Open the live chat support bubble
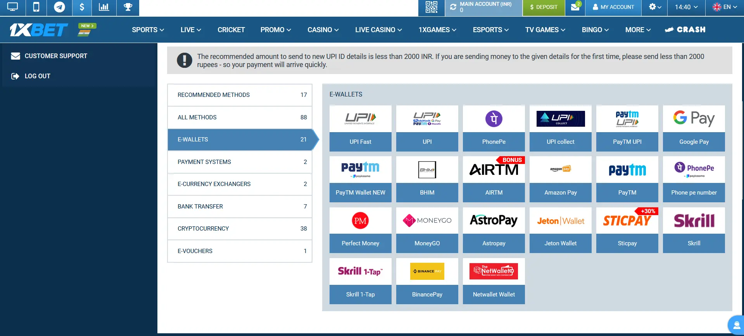This screenshot has width=744, height=336. pos(736,325)
